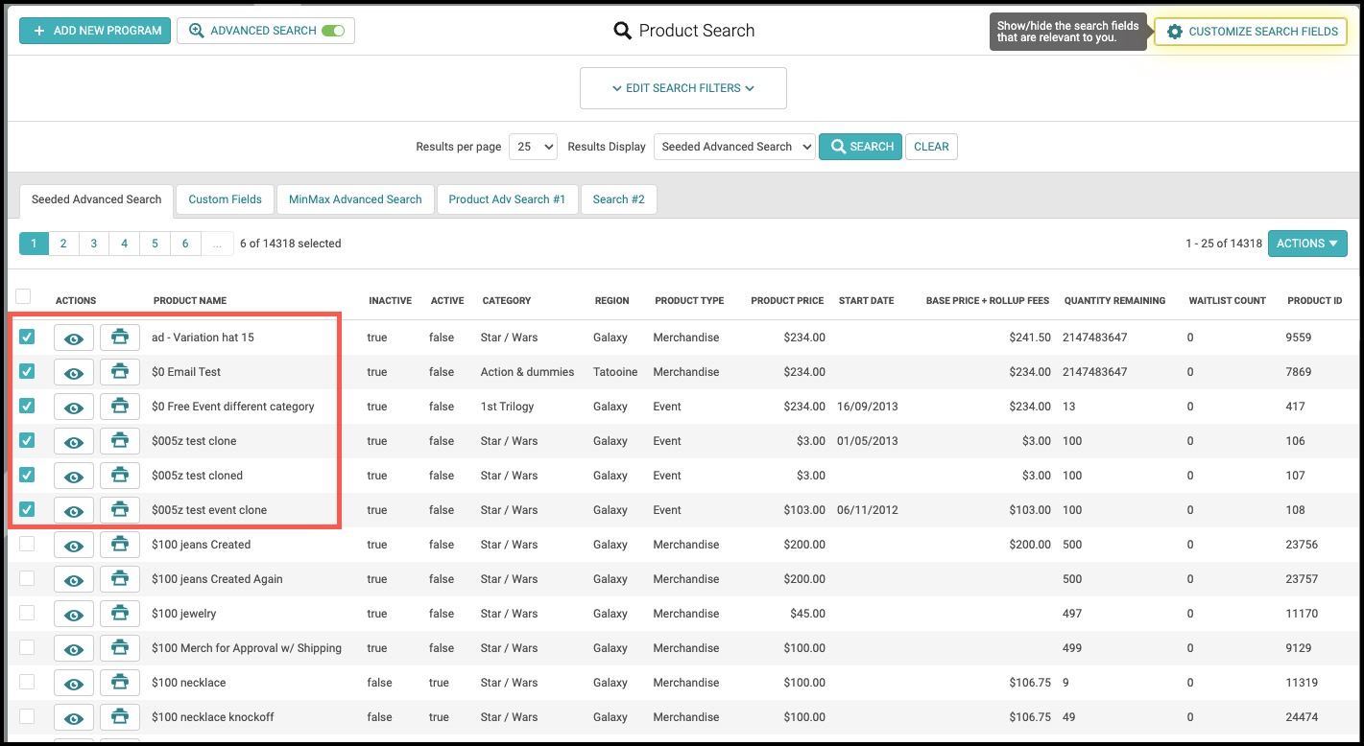Check the box for $100 jewelry

point(27,613)
